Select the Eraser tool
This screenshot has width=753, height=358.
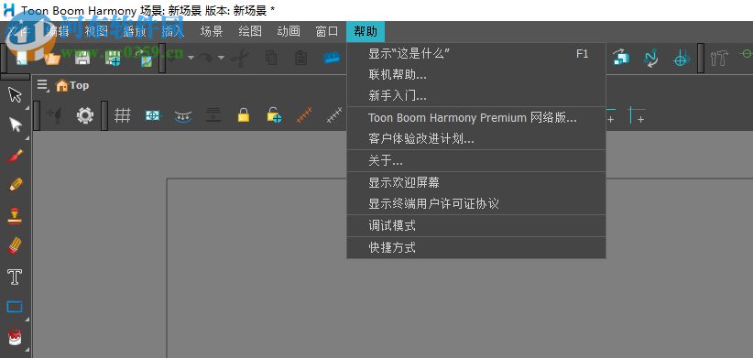tap(15, 245)
